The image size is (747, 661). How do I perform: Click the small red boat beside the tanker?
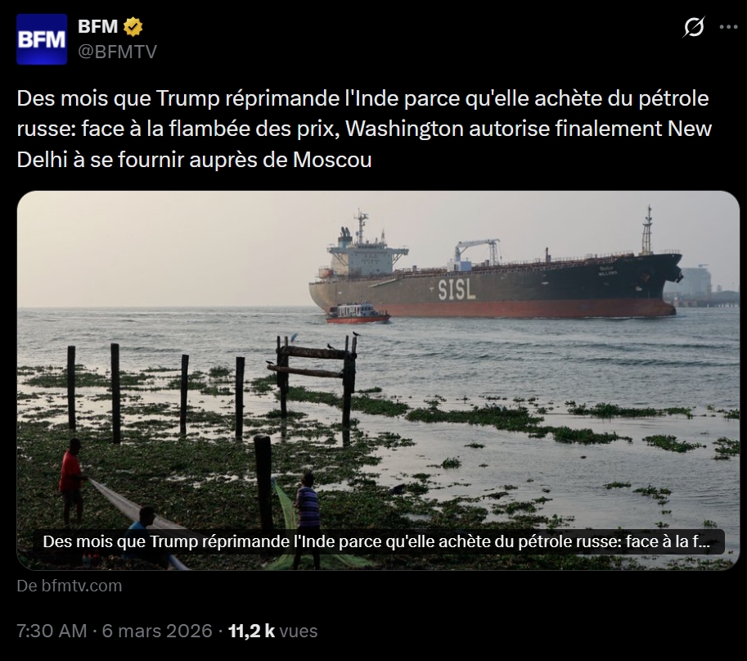[358, 313]
